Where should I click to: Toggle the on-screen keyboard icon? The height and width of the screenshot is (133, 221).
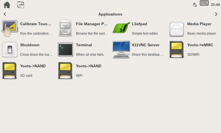click(204, 3)
